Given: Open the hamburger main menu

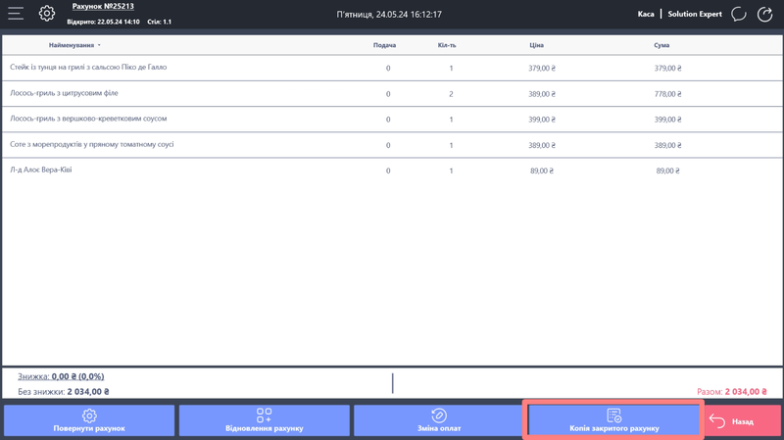Looking at the screenshot, I should (x=16, y=14).
